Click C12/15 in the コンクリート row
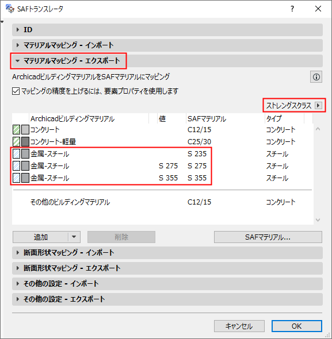The height and width of the screenshot is (339, 332). click(199, 130)
